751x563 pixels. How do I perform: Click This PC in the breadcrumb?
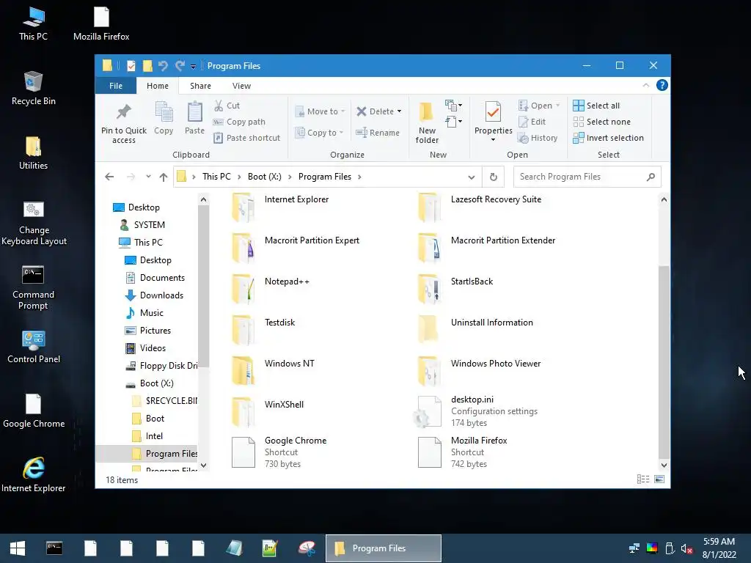(216, 177)
